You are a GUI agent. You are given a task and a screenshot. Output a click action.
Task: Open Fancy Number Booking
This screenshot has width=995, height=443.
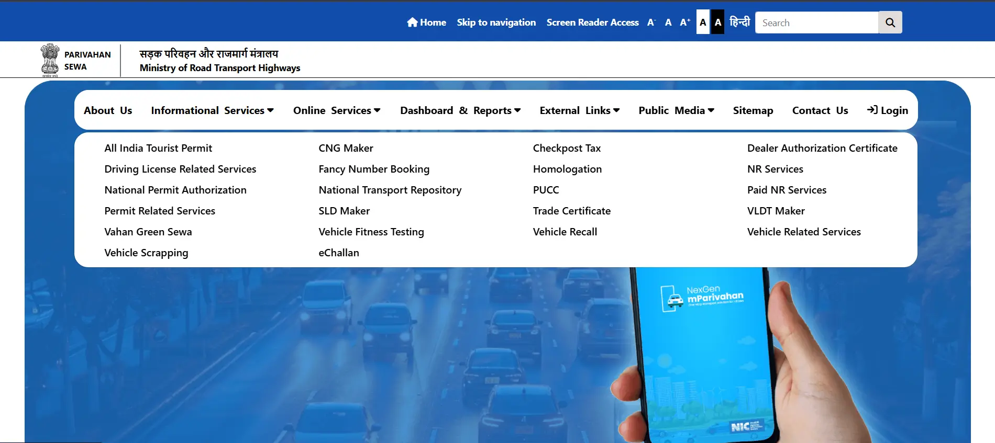374,169
